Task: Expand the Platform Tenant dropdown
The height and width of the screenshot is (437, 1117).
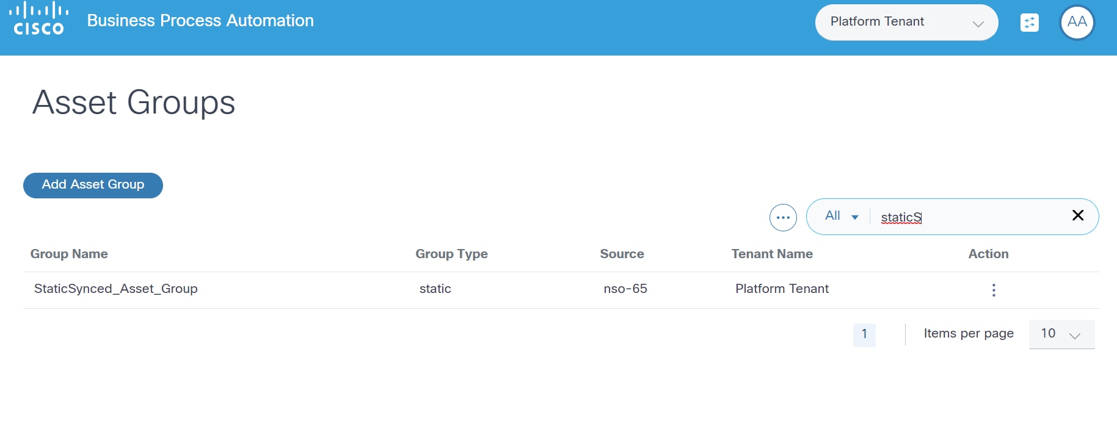Action: click(906, 23)
